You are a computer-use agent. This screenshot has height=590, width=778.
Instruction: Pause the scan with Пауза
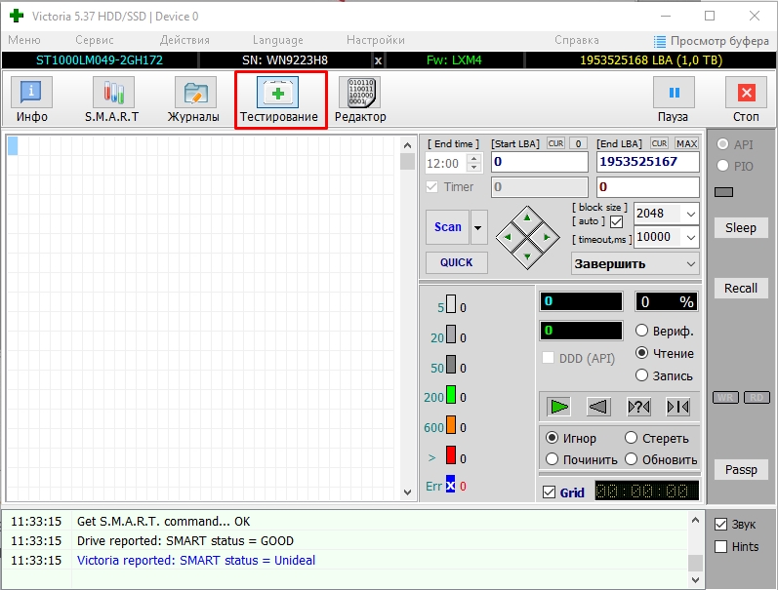click(x=674, y=98)
